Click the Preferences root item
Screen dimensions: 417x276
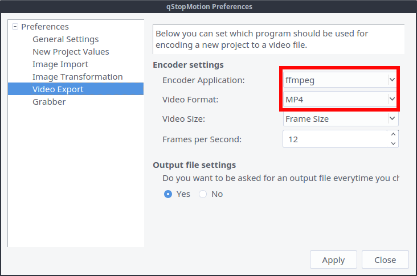click(x=45, y=27)
